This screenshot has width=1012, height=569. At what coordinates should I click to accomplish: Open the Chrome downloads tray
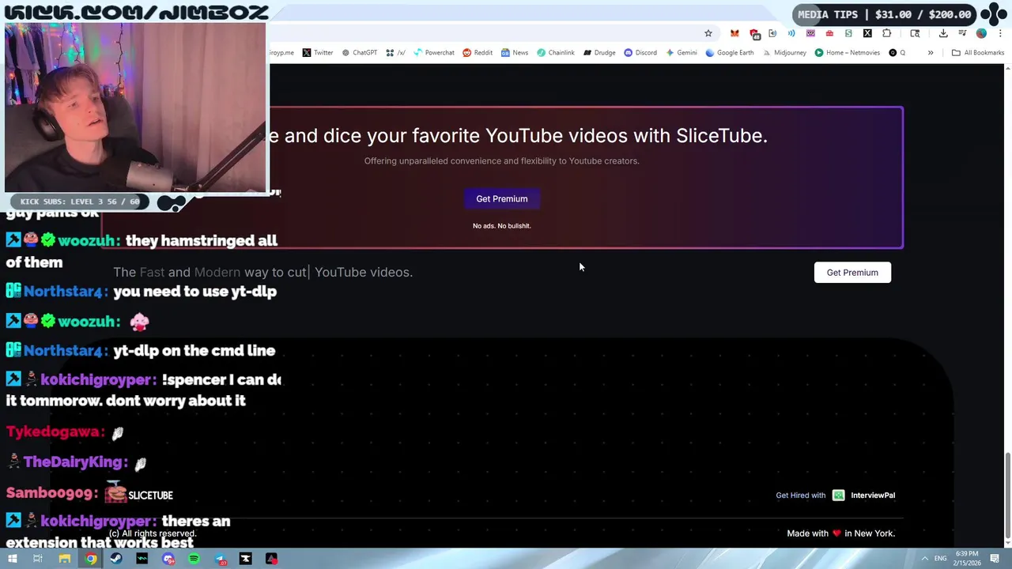(943, 33)
